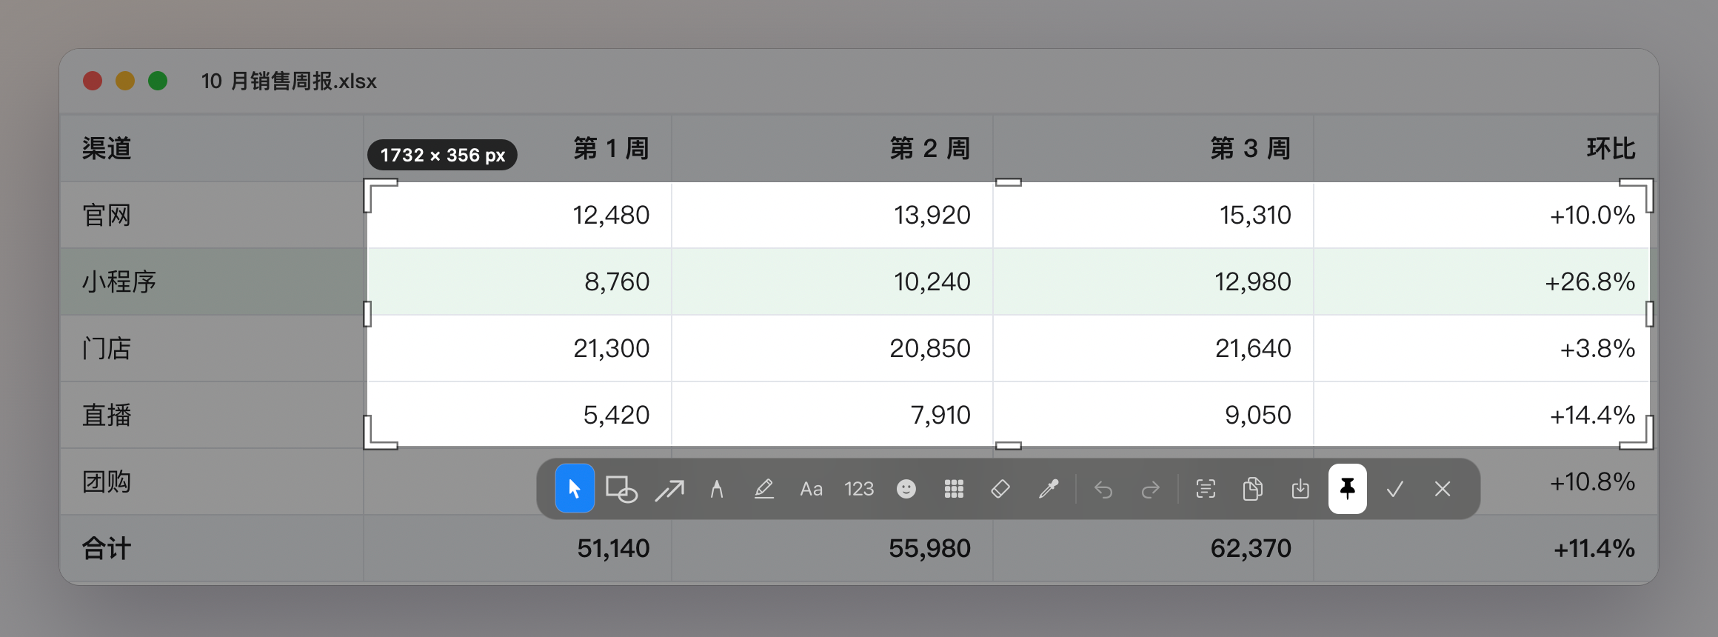The height and width of the screenshot is (637, 1718).
Task: Redo the annotation
Action: click(x=1151, y=489)
